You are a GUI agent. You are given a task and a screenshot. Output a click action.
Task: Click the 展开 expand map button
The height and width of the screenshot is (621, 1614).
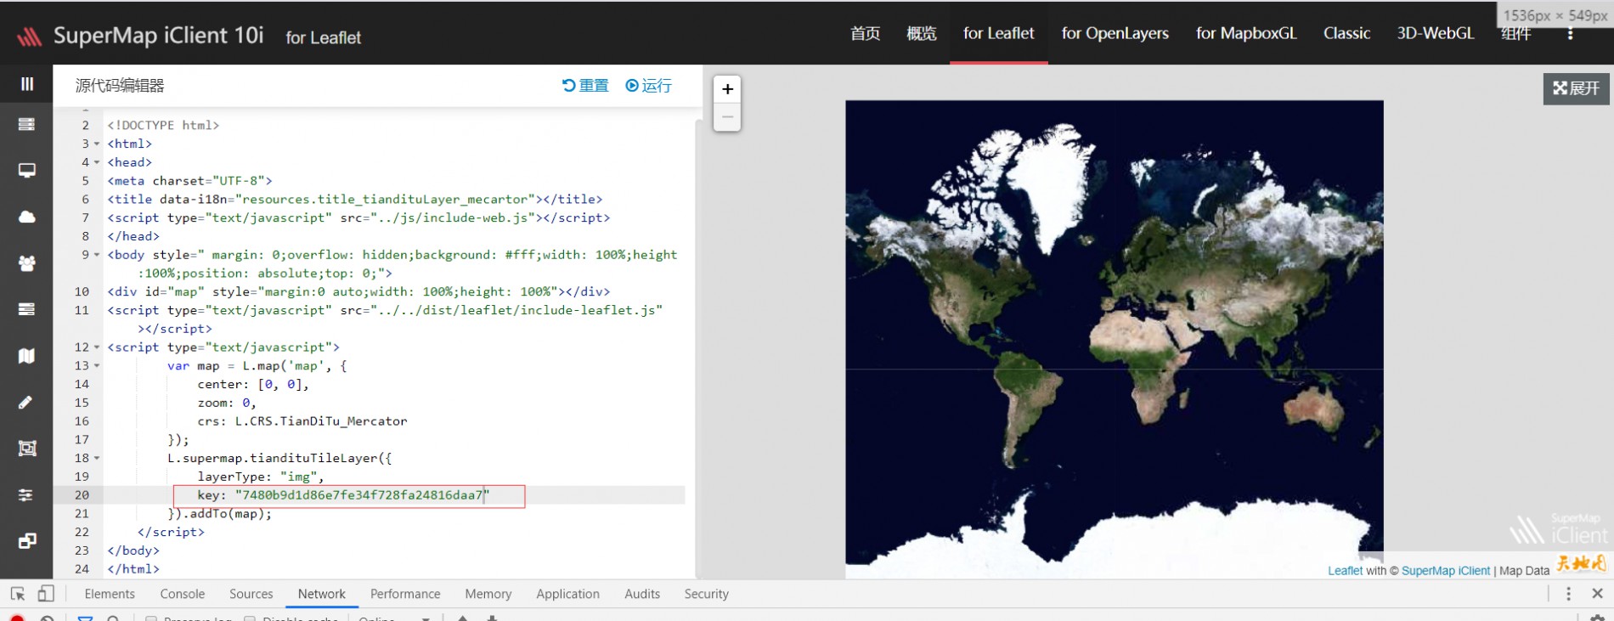1577,88
